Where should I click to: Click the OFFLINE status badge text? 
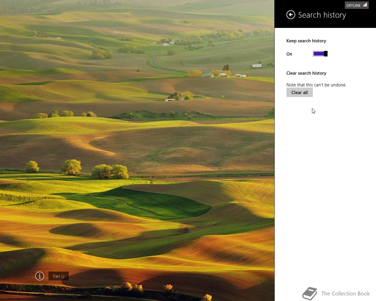coord(353,5)
